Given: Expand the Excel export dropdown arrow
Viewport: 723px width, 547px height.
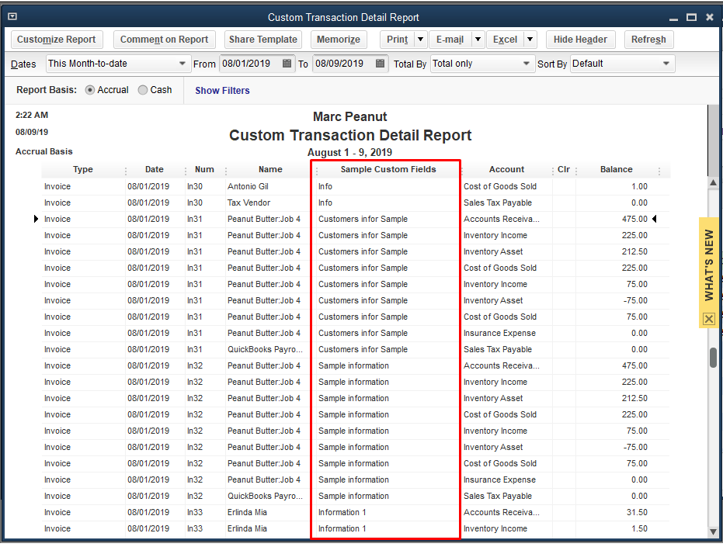Looking at the screenshot, I should (x=530, y=40).
